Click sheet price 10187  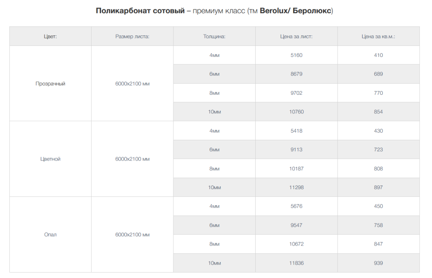click(296, 168)
